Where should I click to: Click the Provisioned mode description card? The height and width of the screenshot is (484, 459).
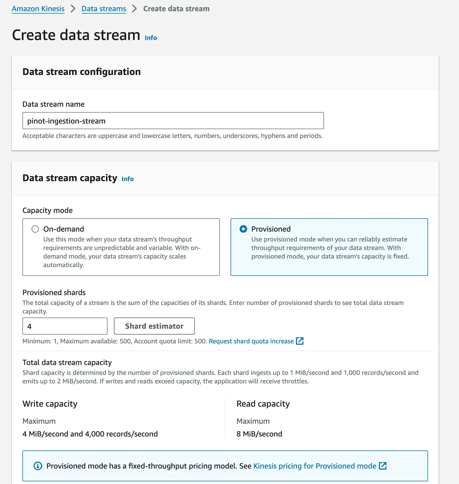tap(329, 247)
